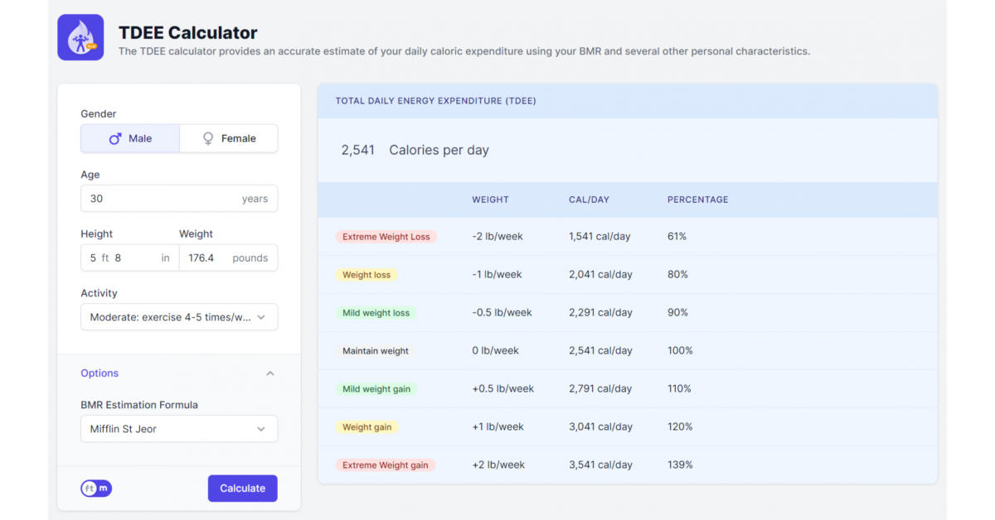Select the Male gender option
995x520 pixels.
(130, 139)
